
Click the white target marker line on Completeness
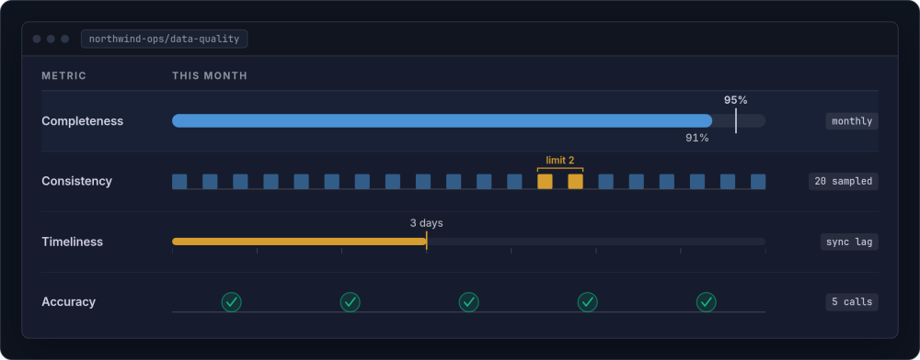736,120
